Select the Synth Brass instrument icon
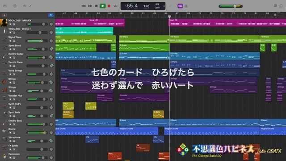This screenshot has height=161, width=286. (x=4, y=48)
